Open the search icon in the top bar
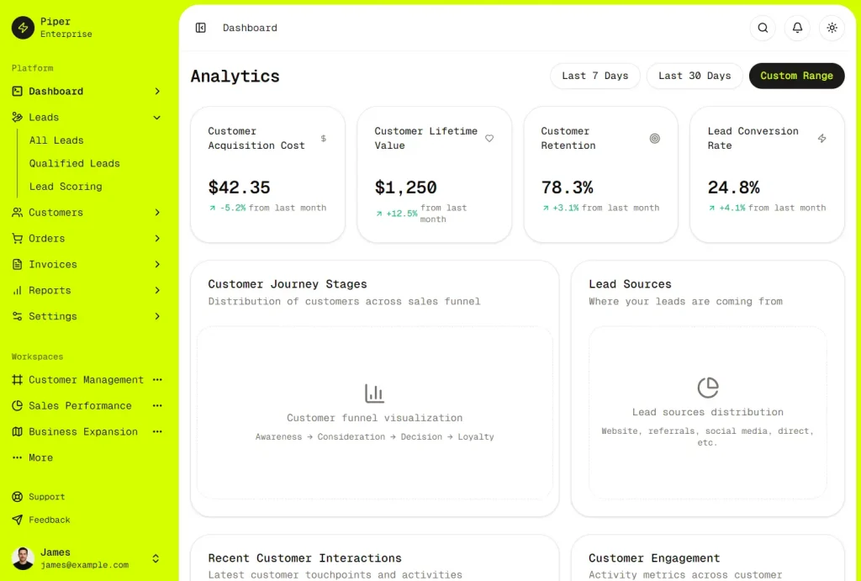The height and width of the screenshot is (581, 861). coord(762,28)
